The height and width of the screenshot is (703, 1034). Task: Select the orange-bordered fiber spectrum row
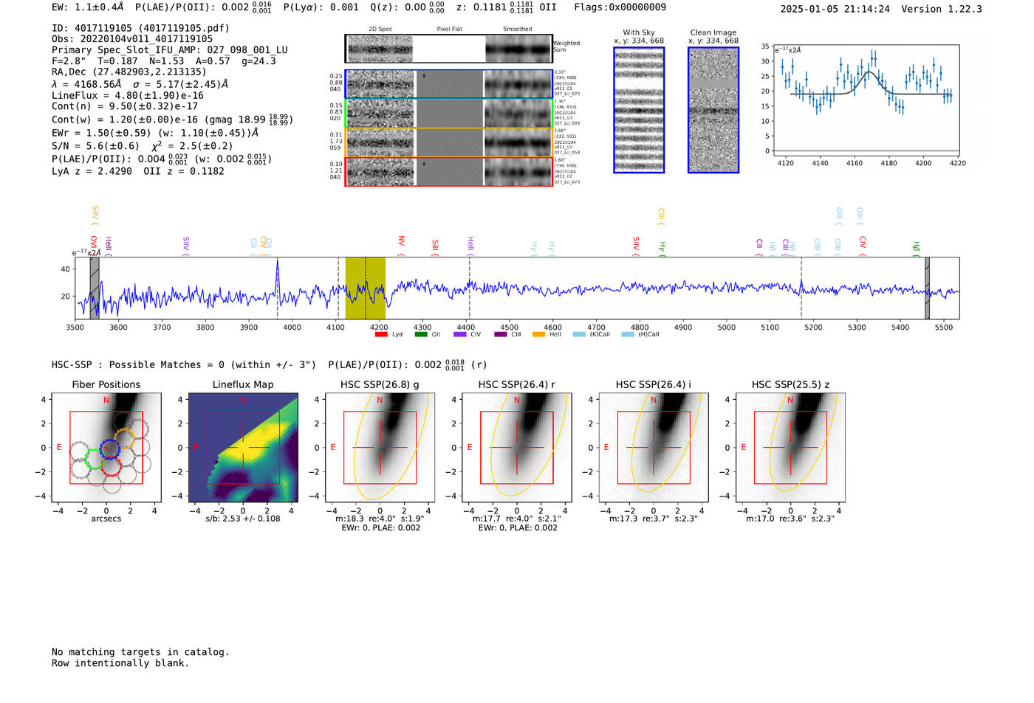pyautogui.click(x=448, y=142)
